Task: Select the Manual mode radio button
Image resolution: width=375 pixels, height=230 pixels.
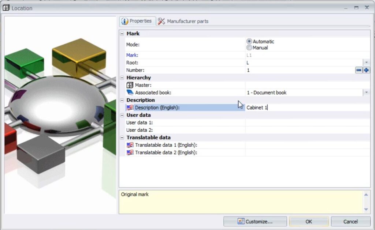Action: pos(249,48)
